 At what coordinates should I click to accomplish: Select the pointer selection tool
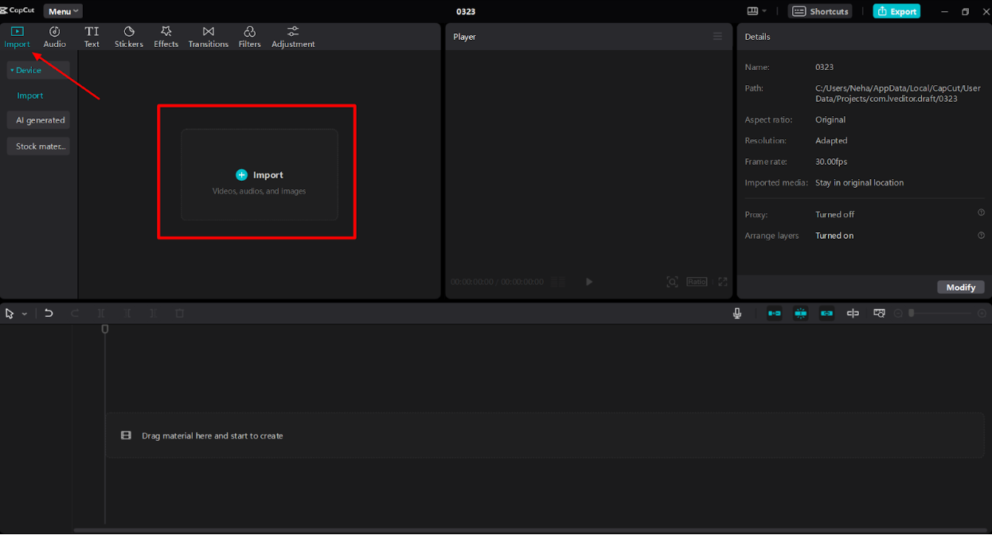[x=10, y=314]
